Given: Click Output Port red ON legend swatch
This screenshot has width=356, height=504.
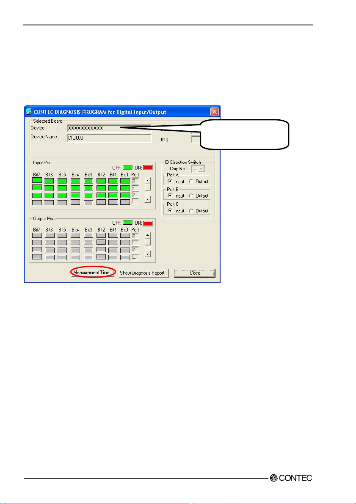Looking at the screenshot, I should point(148,223).
